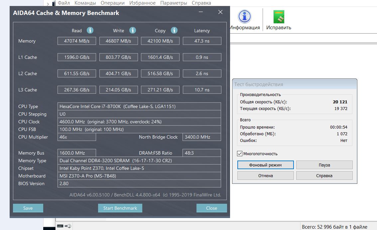Image resolution: width=377 pixels, height=230 pixels.
Task: Click elapsed time 00:00:54
Action: pyautogui.click(x=338, y=127)
